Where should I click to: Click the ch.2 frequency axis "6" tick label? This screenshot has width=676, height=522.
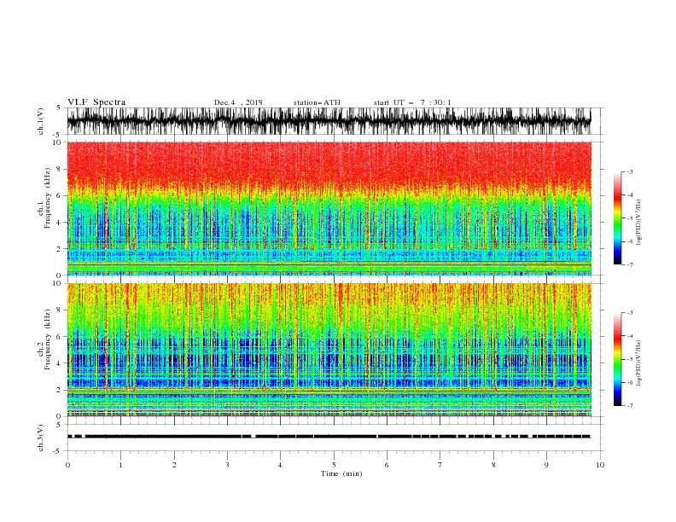pyautogui.click(x=60, y=337)
